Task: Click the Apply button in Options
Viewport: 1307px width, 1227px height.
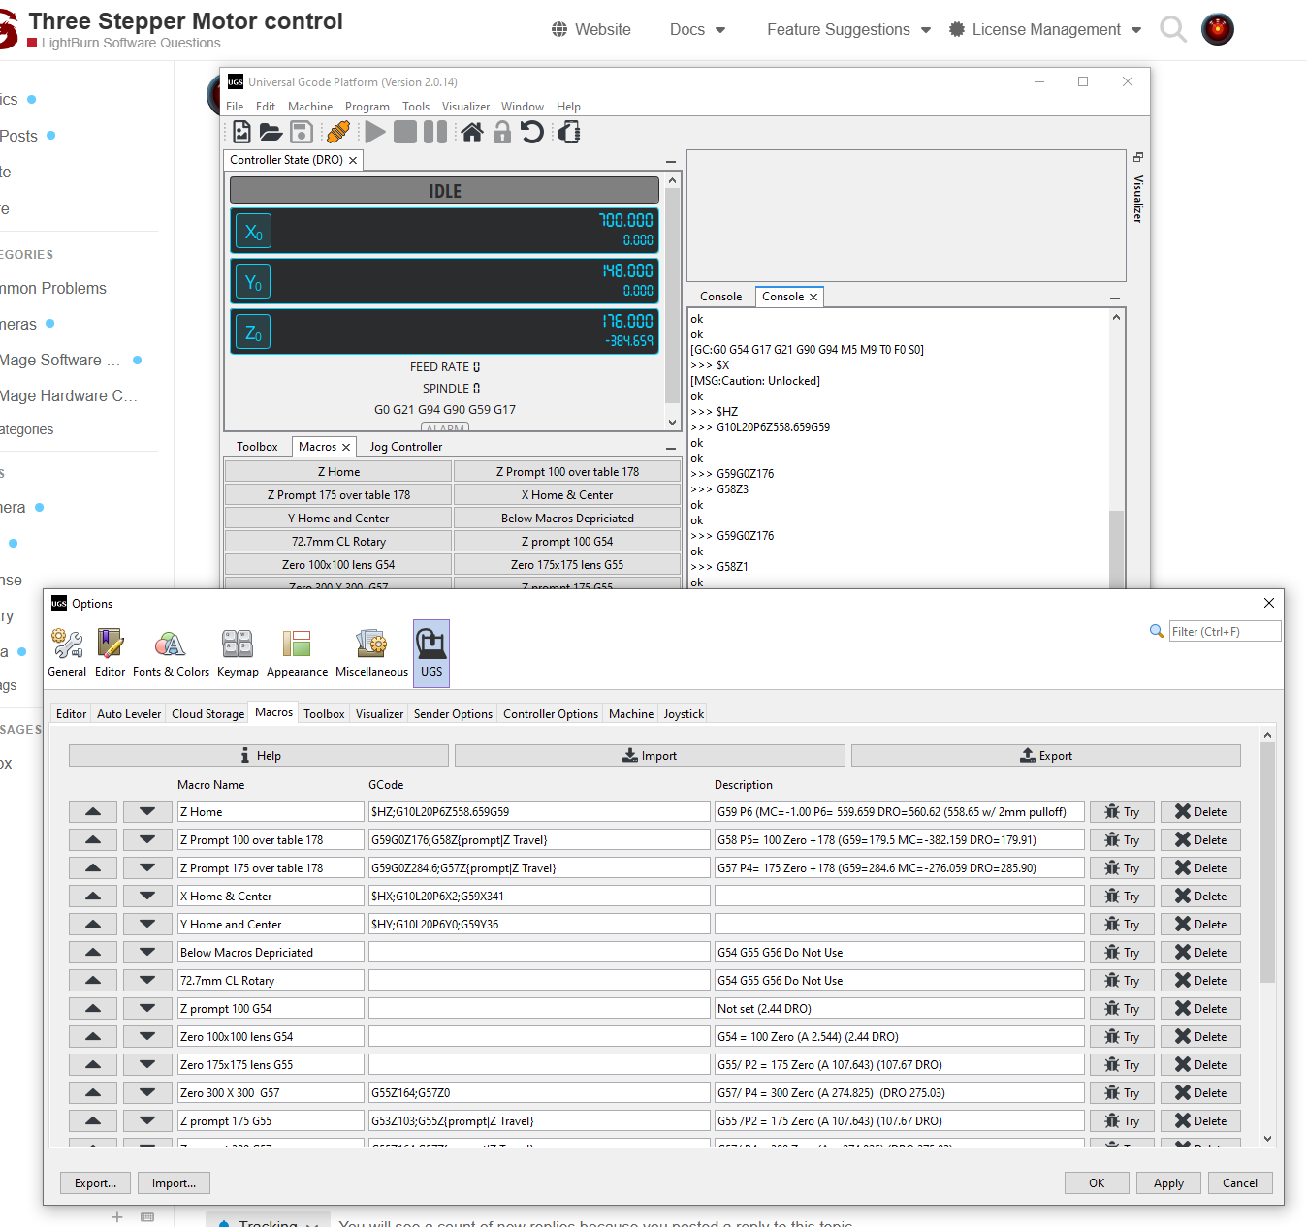Action: click(x=1168, y=1183)
